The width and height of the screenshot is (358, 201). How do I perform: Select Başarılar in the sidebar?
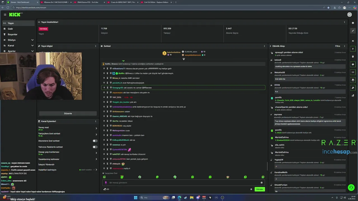point(18,34)
